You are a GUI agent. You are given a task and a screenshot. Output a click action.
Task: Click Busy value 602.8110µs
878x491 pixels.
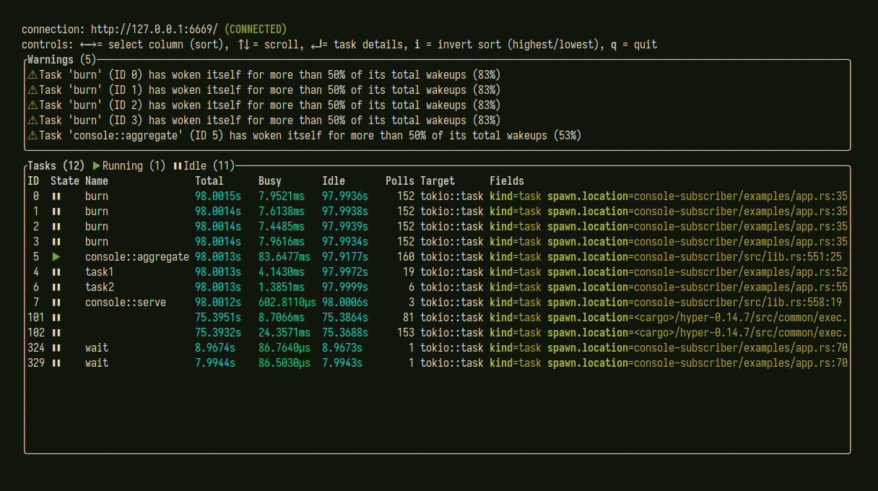tap(287, 303)
